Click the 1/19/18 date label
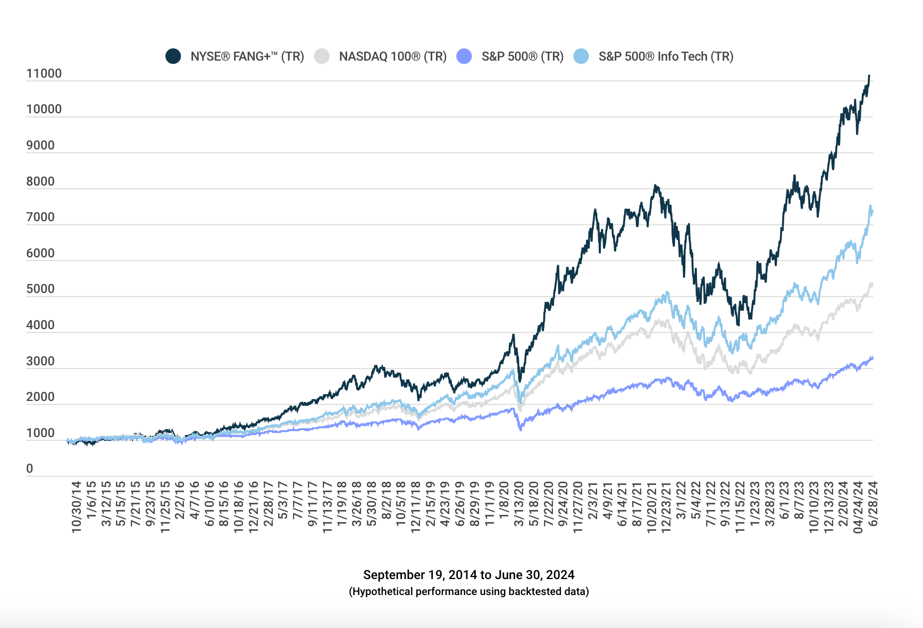The height and width of the screenshot is (628, 923). (342, 504)
